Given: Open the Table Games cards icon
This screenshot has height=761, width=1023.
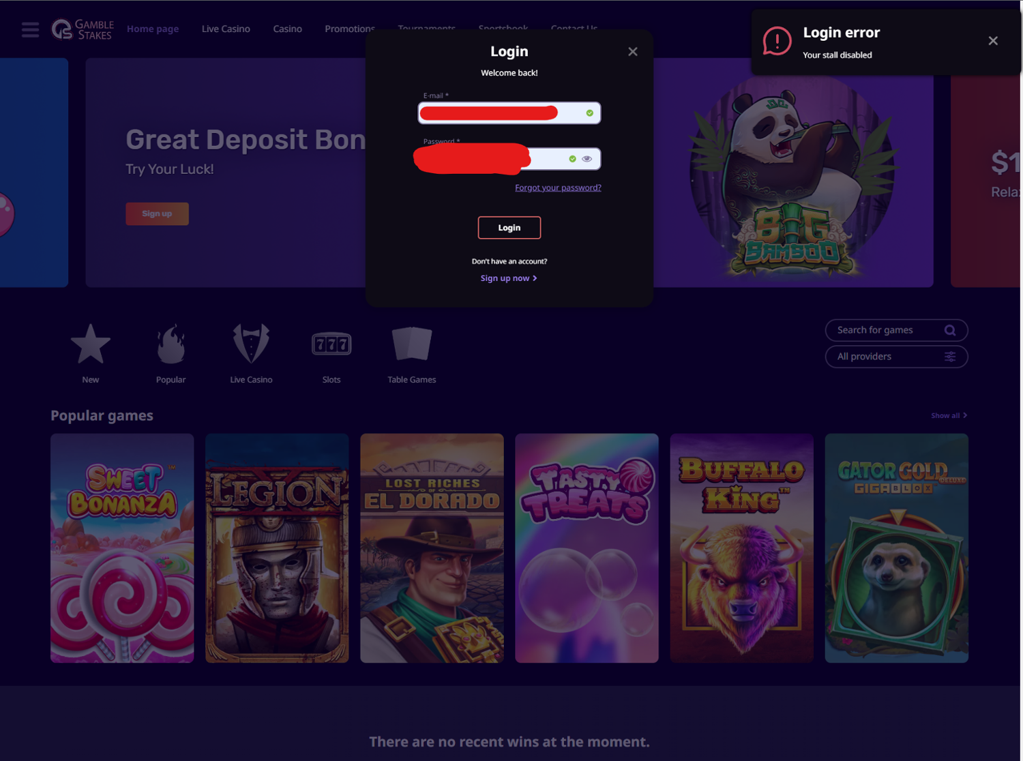Looking at the screenshot, I should pos(412,344).
